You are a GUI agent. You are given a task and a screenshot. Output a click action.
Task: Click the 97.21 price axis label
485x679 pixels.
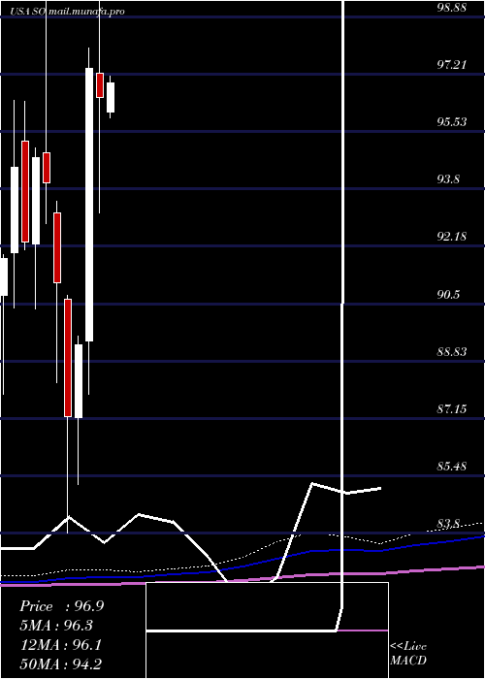tap(452, 65)
